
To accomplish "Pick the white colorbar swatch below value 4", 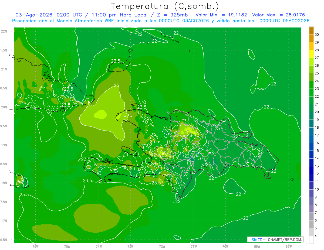I will [311, 240].
